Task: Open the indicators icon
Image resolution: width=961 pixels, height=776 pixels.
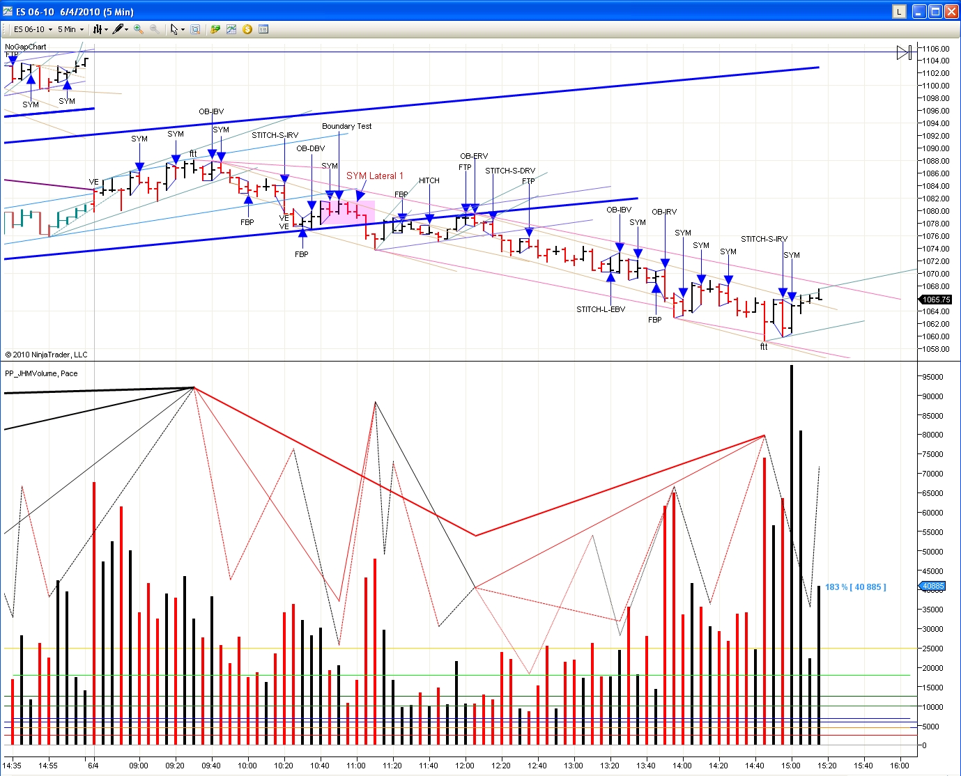Action: pos(231,29)
